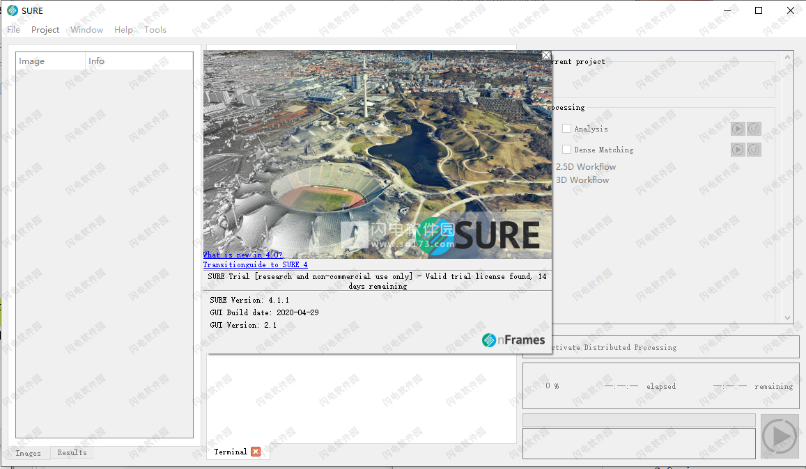Click the SURE application icon in title bar
The width and height of the screenshot is (806, 469).
[x=13, y=10]
